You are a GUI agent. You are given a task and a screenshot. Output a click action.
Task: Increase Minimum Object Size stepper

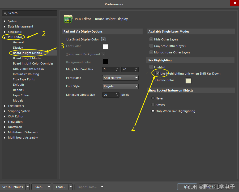[117, 94]
